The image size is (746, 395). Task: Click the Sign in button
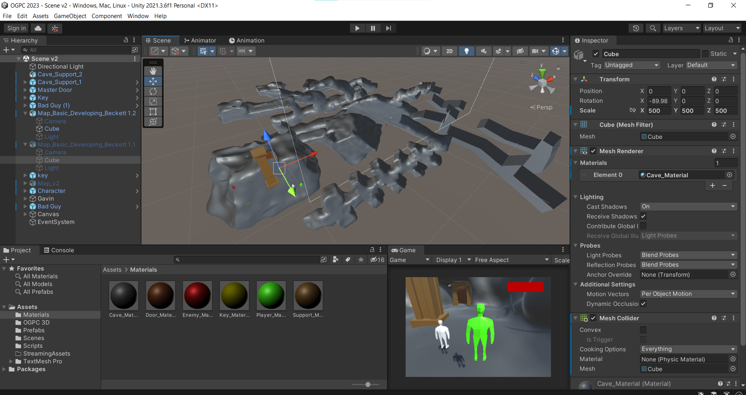16,28
